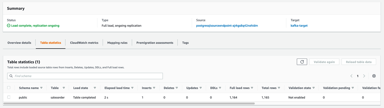This screenshot has width=384, height=108.
Task: Sort by Table column arrow
Action: point(64,88)
